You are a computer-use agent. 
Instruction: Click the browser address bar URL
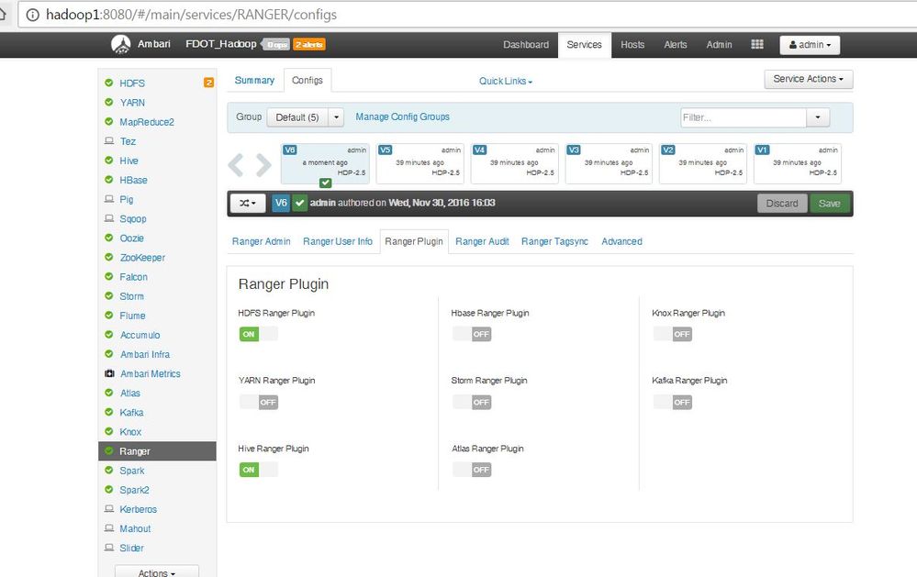point(191,15)
